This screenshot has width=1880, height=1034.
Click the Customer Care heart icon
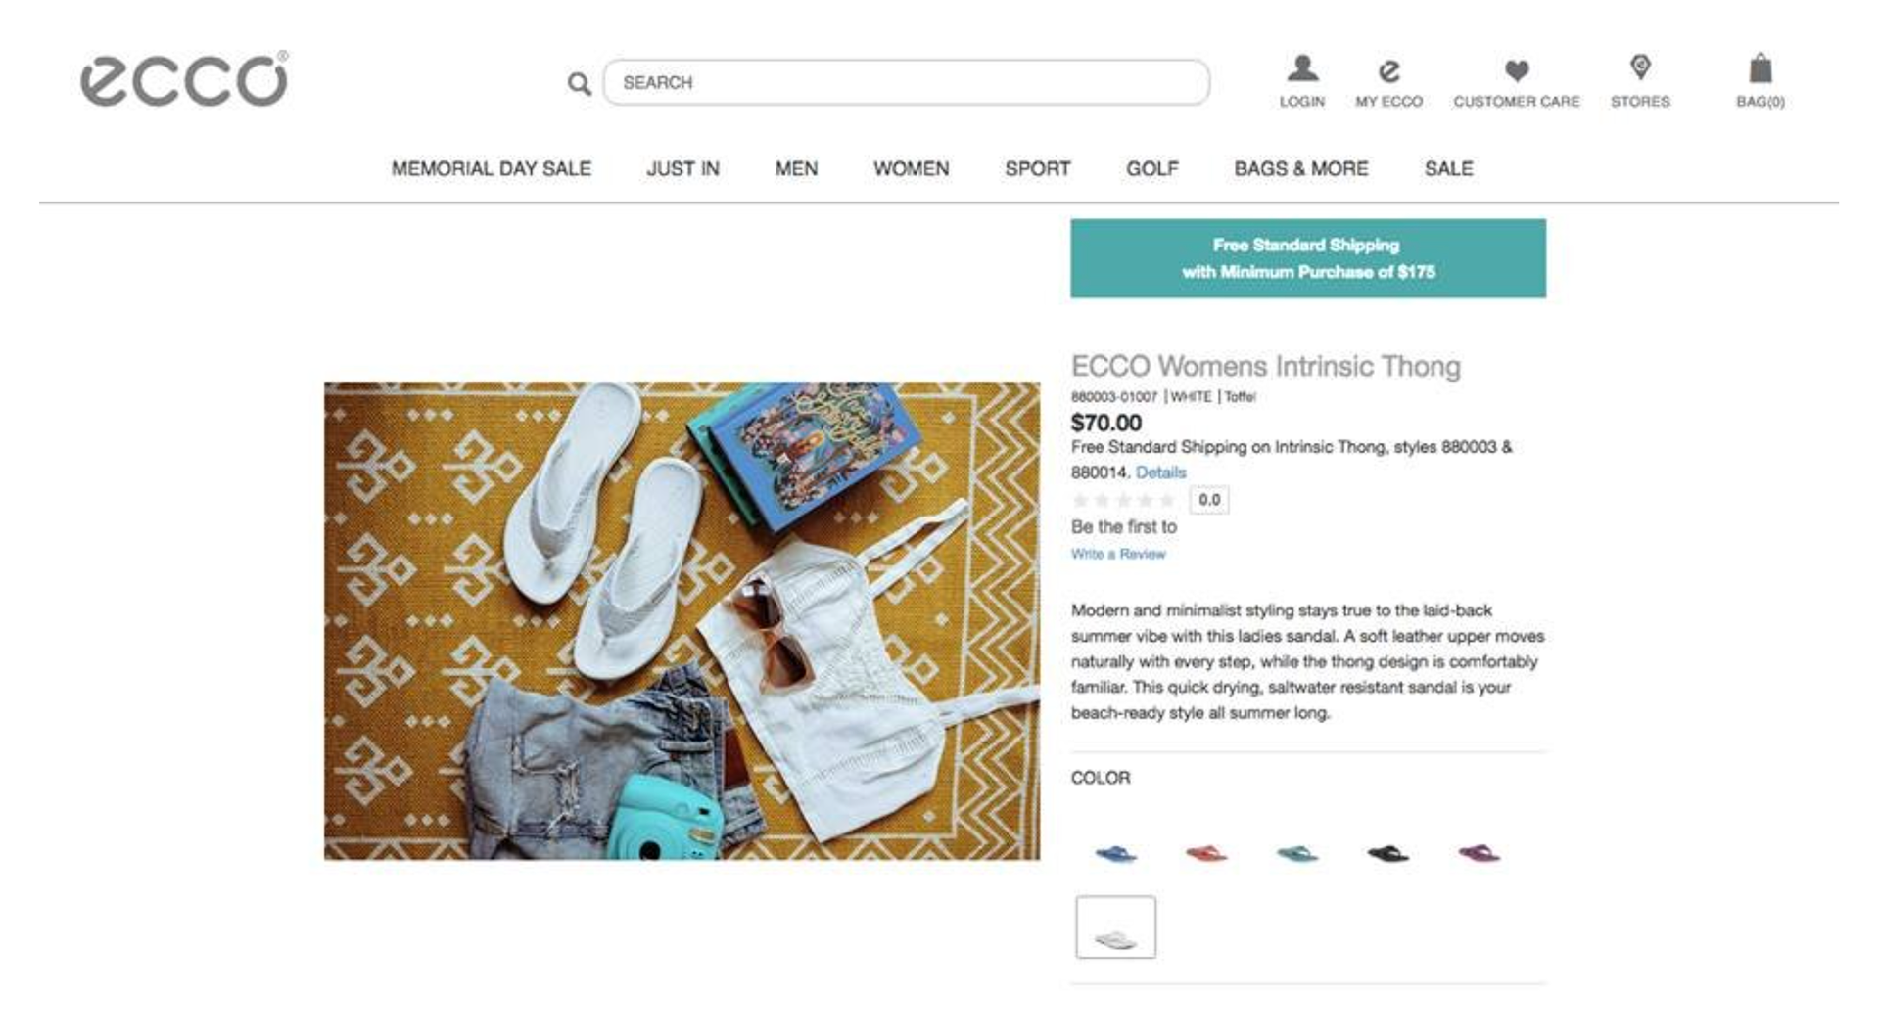click(x=1516, y=70)
